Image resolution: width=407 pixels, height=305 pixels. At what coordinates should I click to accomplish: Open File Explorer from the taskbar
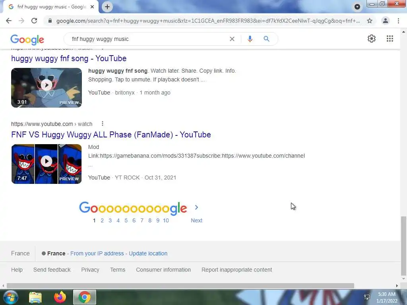tap(35, 297)
